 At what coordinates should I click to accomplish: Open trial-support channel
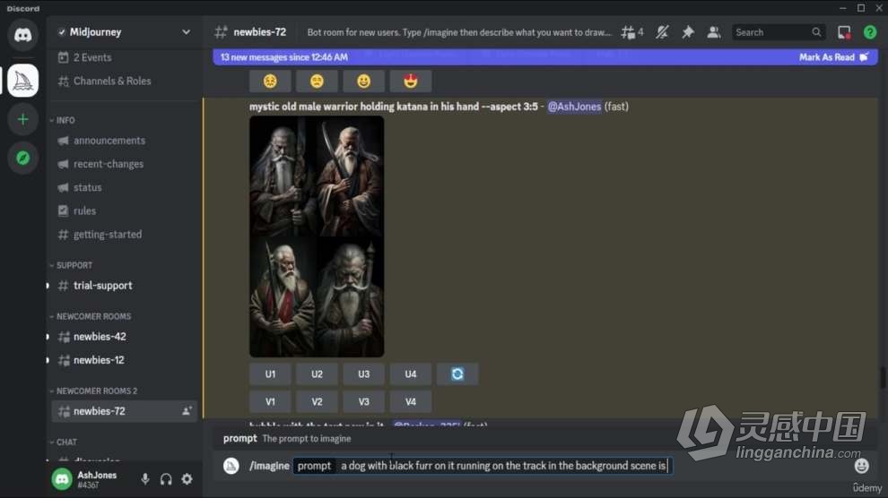[125, 286]
